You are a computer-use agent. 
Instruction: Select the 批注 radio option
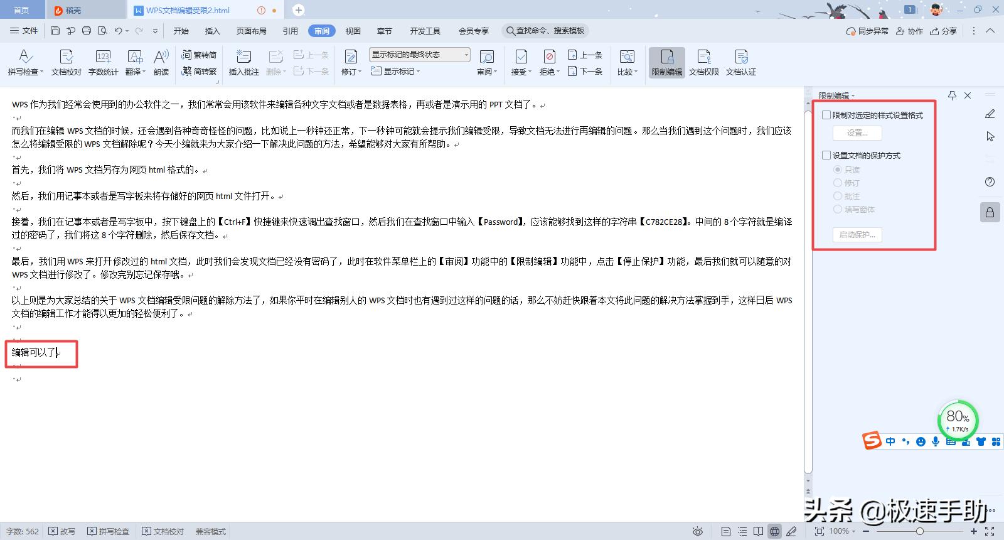[838, 196]
